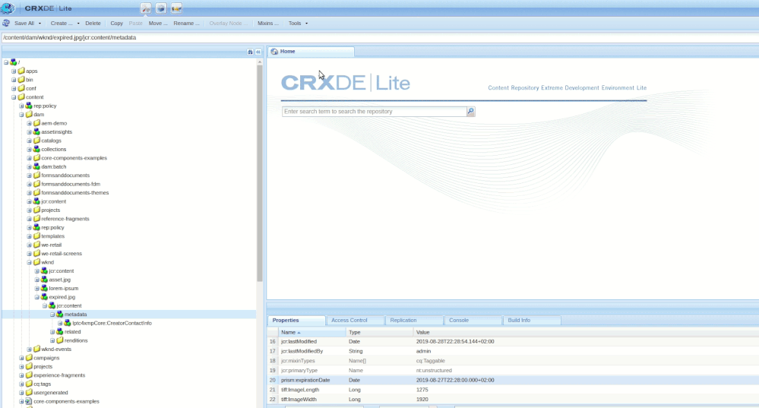
Task: Open the package manager box icon in header
Action: click(x=161, y=8)
